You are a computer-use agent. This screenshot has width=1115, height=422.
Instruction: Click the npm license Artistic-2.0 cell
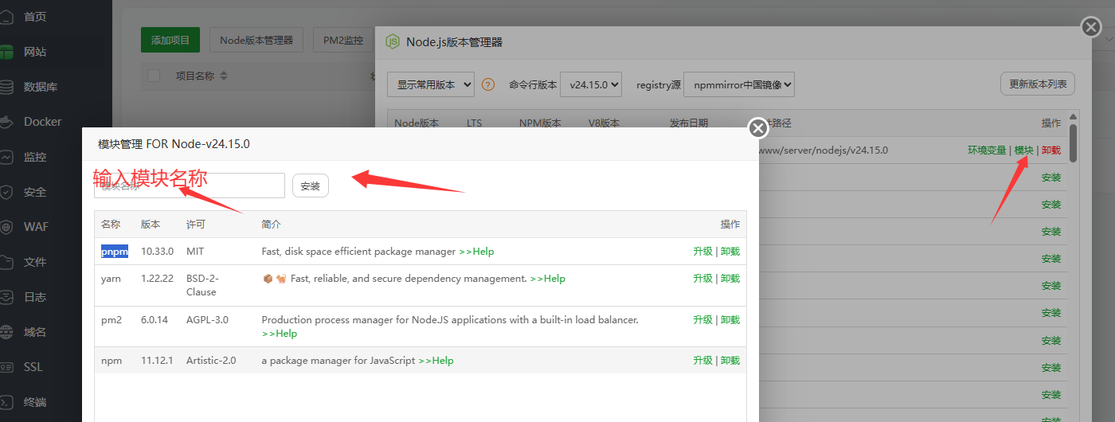pyautogui.click(x=211, y=361)
